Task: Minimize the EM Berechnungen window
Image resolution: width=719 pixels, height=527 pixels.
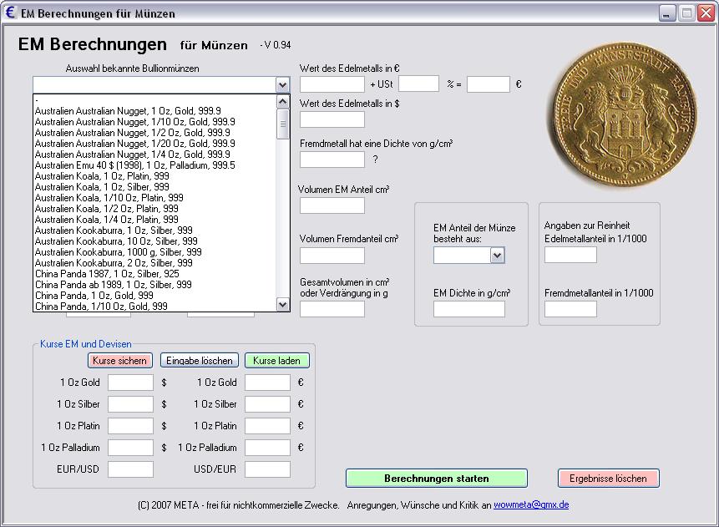Action: pyautogui.click(x=667, y=13)
